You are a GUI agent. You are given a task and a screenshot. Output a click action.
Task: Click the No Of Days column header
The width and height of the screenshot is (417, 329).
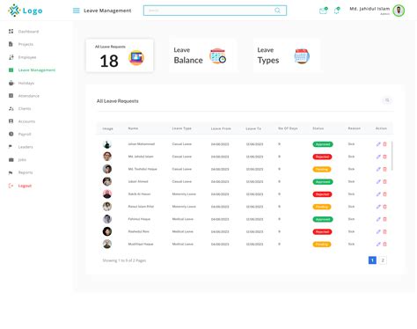288,128
